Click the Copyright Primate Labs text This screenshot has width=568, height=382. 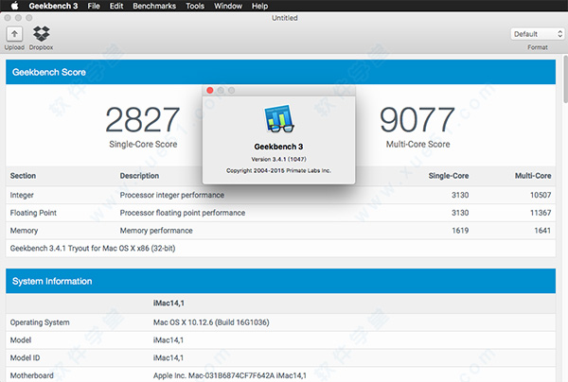pyautogui.click(x=278, y=170)
